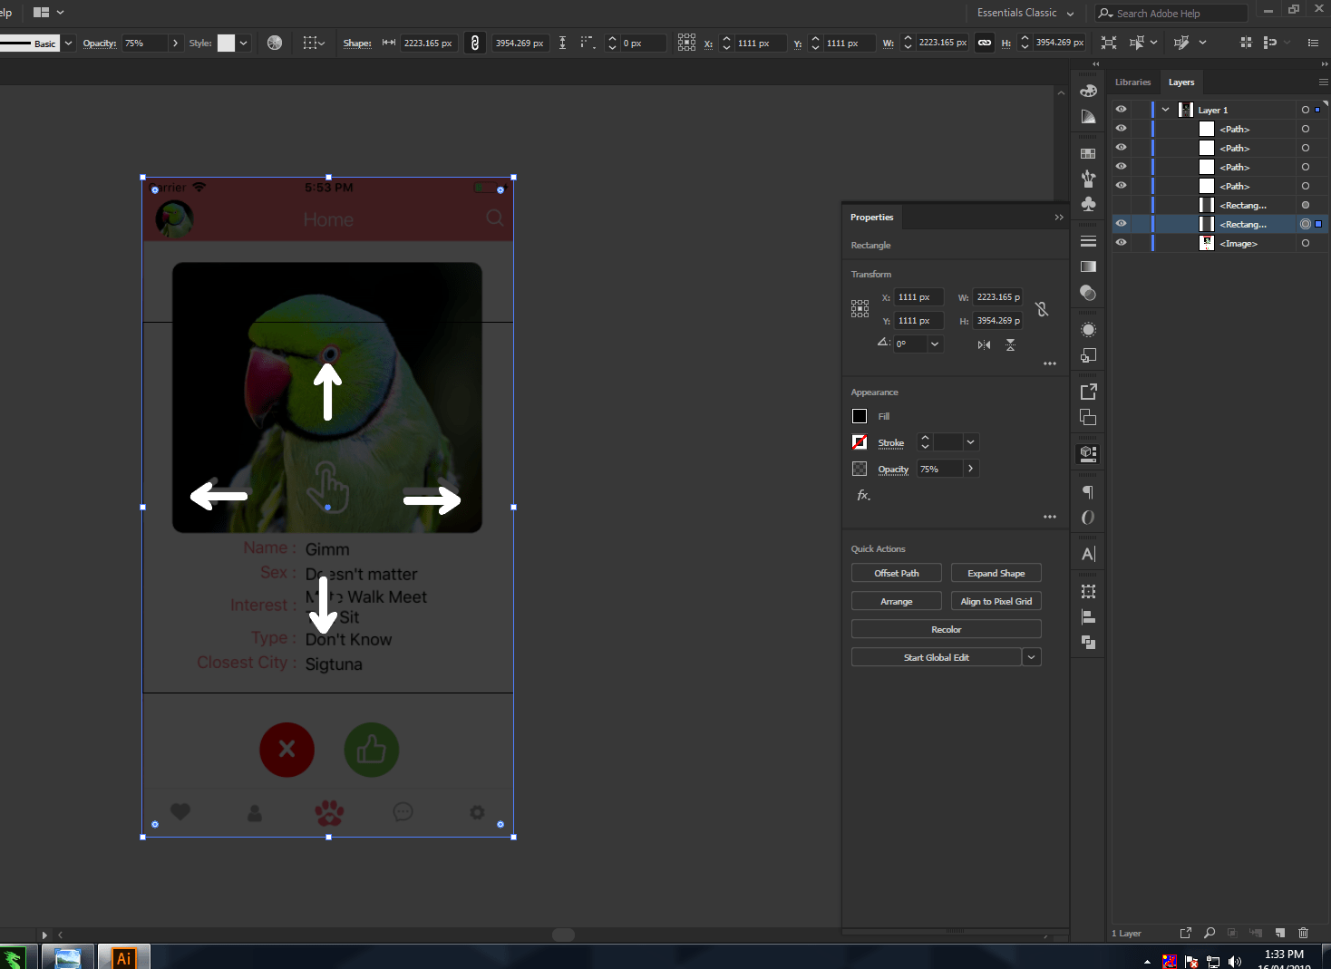
Task: Switch to the Libraries tab
Action: click(x=1132, y=82)
